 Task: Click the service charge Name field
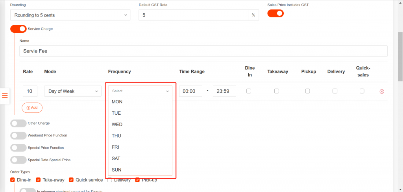[x=203, y=51]
